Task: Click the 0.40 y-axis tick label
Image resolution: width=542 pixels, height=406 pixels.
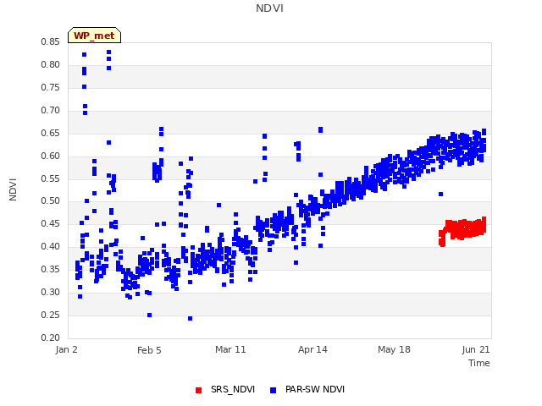Action: pyautogui.click(x=50, y=246)
